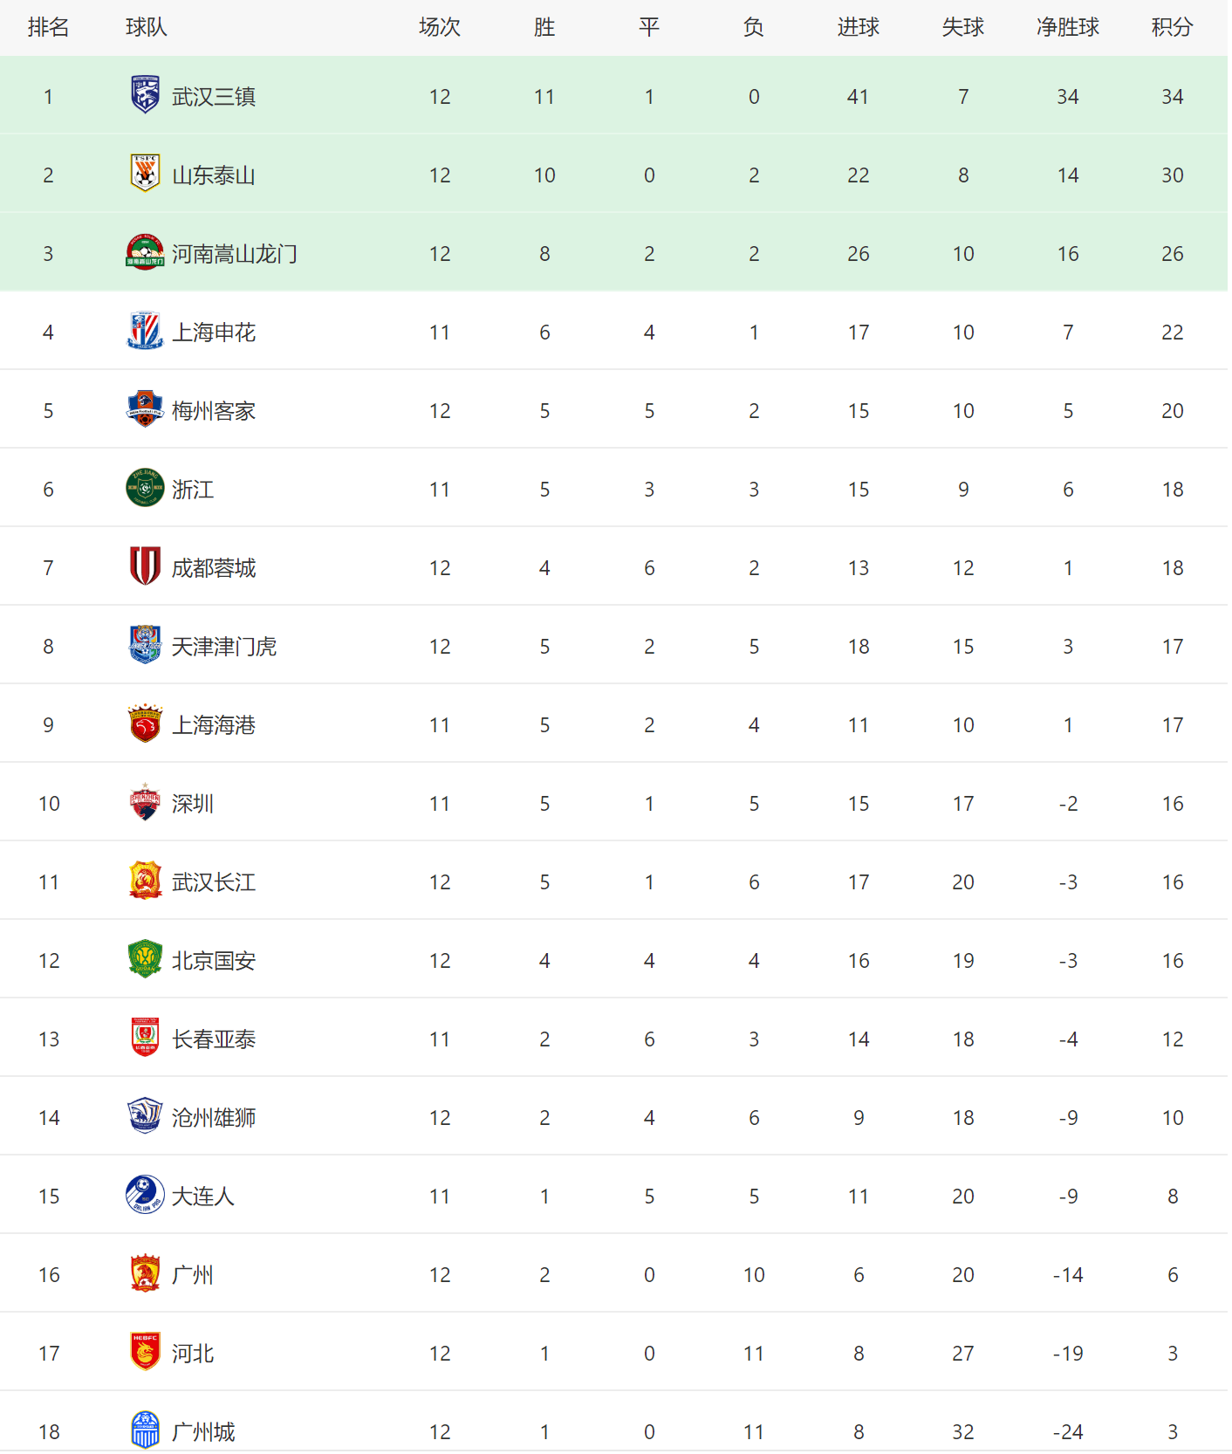The image size is (1232, 1454).
Task: Select the 广州城 table row name
Action: [x=203, y=1432]
